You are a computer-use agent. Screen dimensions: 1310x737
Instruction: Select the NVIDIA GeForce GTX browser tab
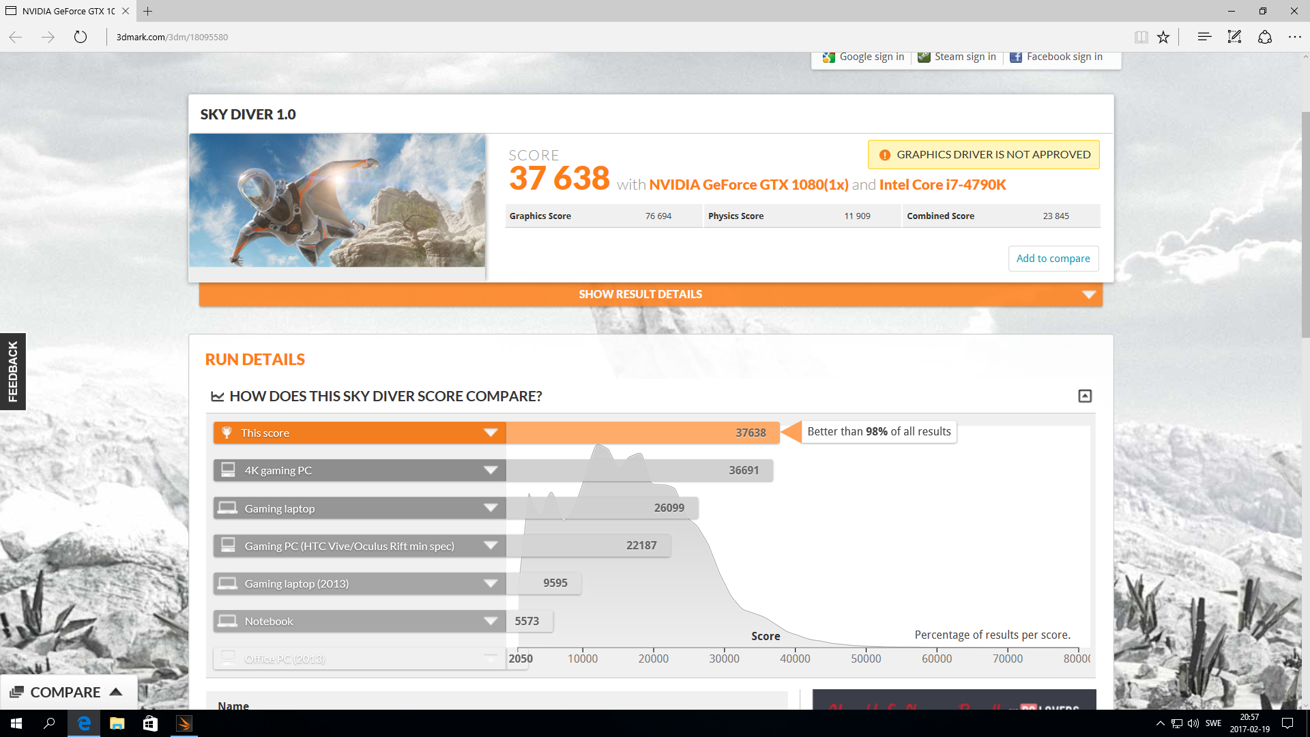click(x=68, y=11)
